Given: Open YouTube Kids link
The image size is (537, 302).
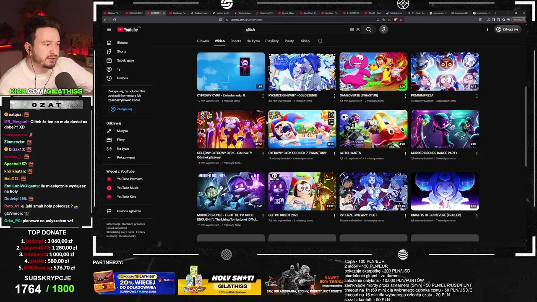Looking at the screenshot, I should point(126,197).
